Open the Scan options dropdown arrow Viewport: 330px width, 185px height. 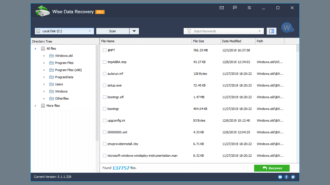tap(134, 31)
